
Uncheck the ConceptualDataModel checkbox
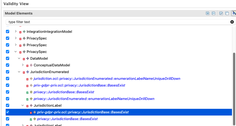pos(8,65)
